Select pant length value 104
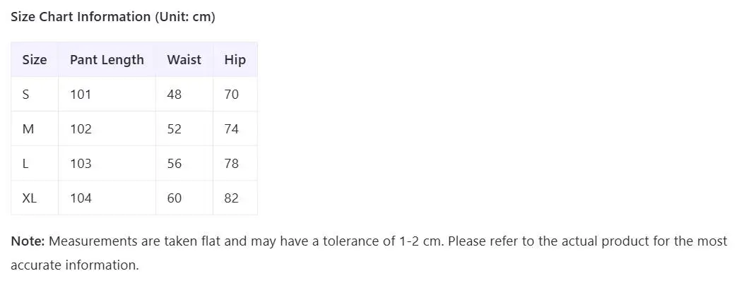 click(x=81, y=198)
